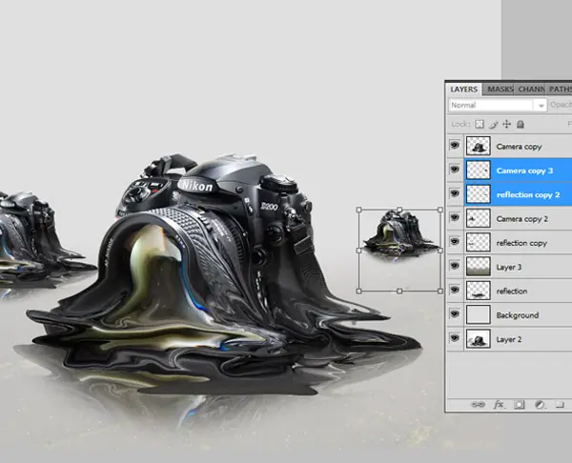
Task: Add a layer mask using bottom icon
Action: tap(520, 405)
